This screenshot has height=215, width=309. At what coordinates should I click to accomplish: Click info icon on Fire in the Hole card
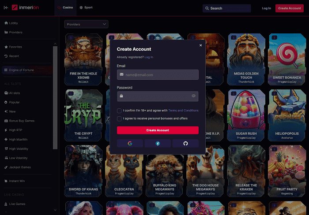[71, 37]
